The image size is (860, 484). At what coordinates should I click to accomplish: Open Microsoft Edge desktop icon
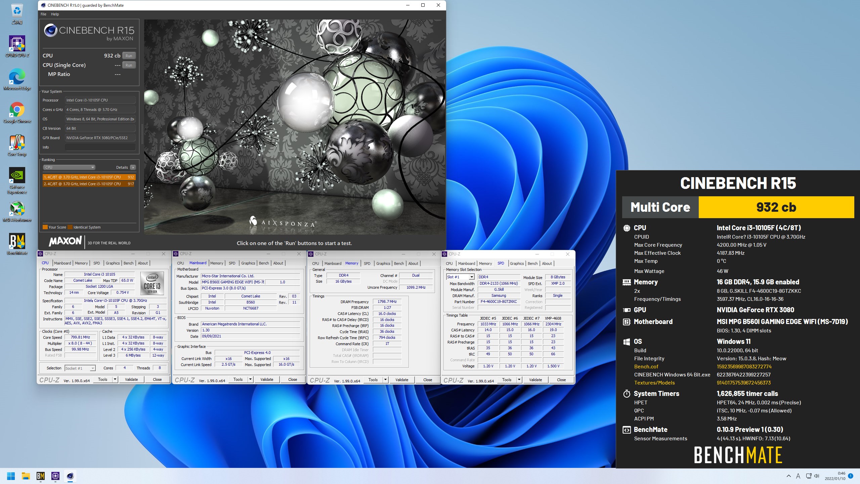pos(17,79)
